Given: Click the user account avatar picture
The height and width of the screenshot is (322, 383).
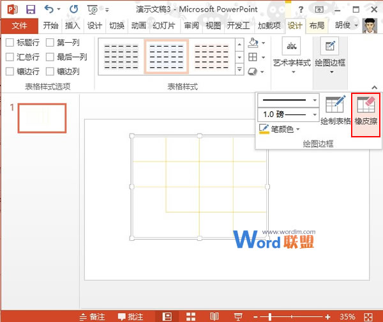Looking at the screenshot, I should point(370,26).
